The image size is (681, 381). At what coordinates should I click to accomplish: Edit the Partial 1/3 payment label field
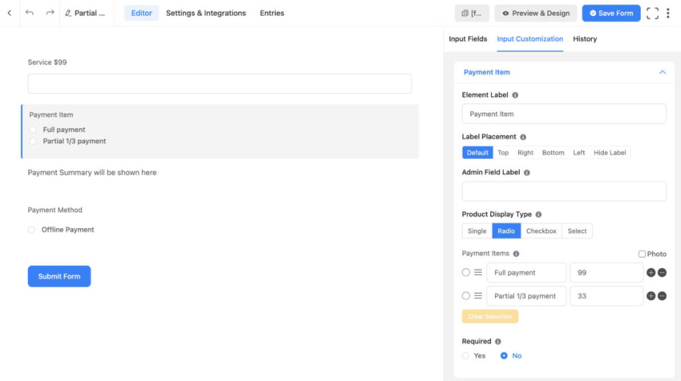click(x=527, y=296)
